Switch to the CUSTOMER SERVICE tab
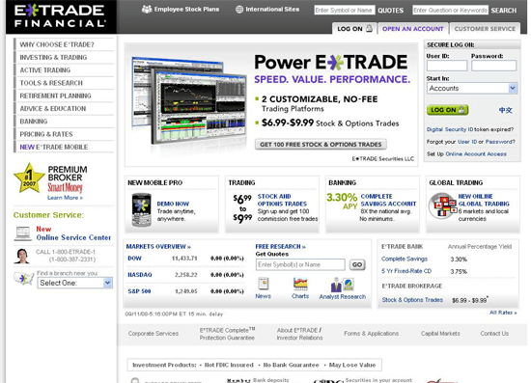The width and height of the screenshot is (531, 383). click(x=485, y=29)
